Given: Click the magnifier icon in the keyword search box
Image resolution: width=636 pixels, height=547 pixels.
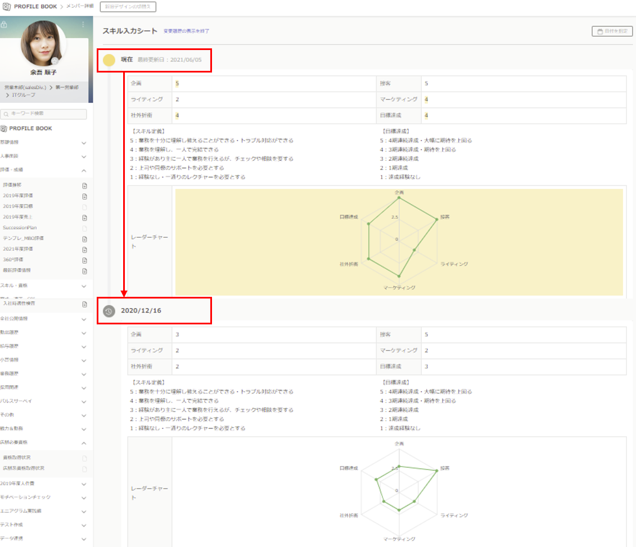Looking at the screenshot, I should pos(6,114).
